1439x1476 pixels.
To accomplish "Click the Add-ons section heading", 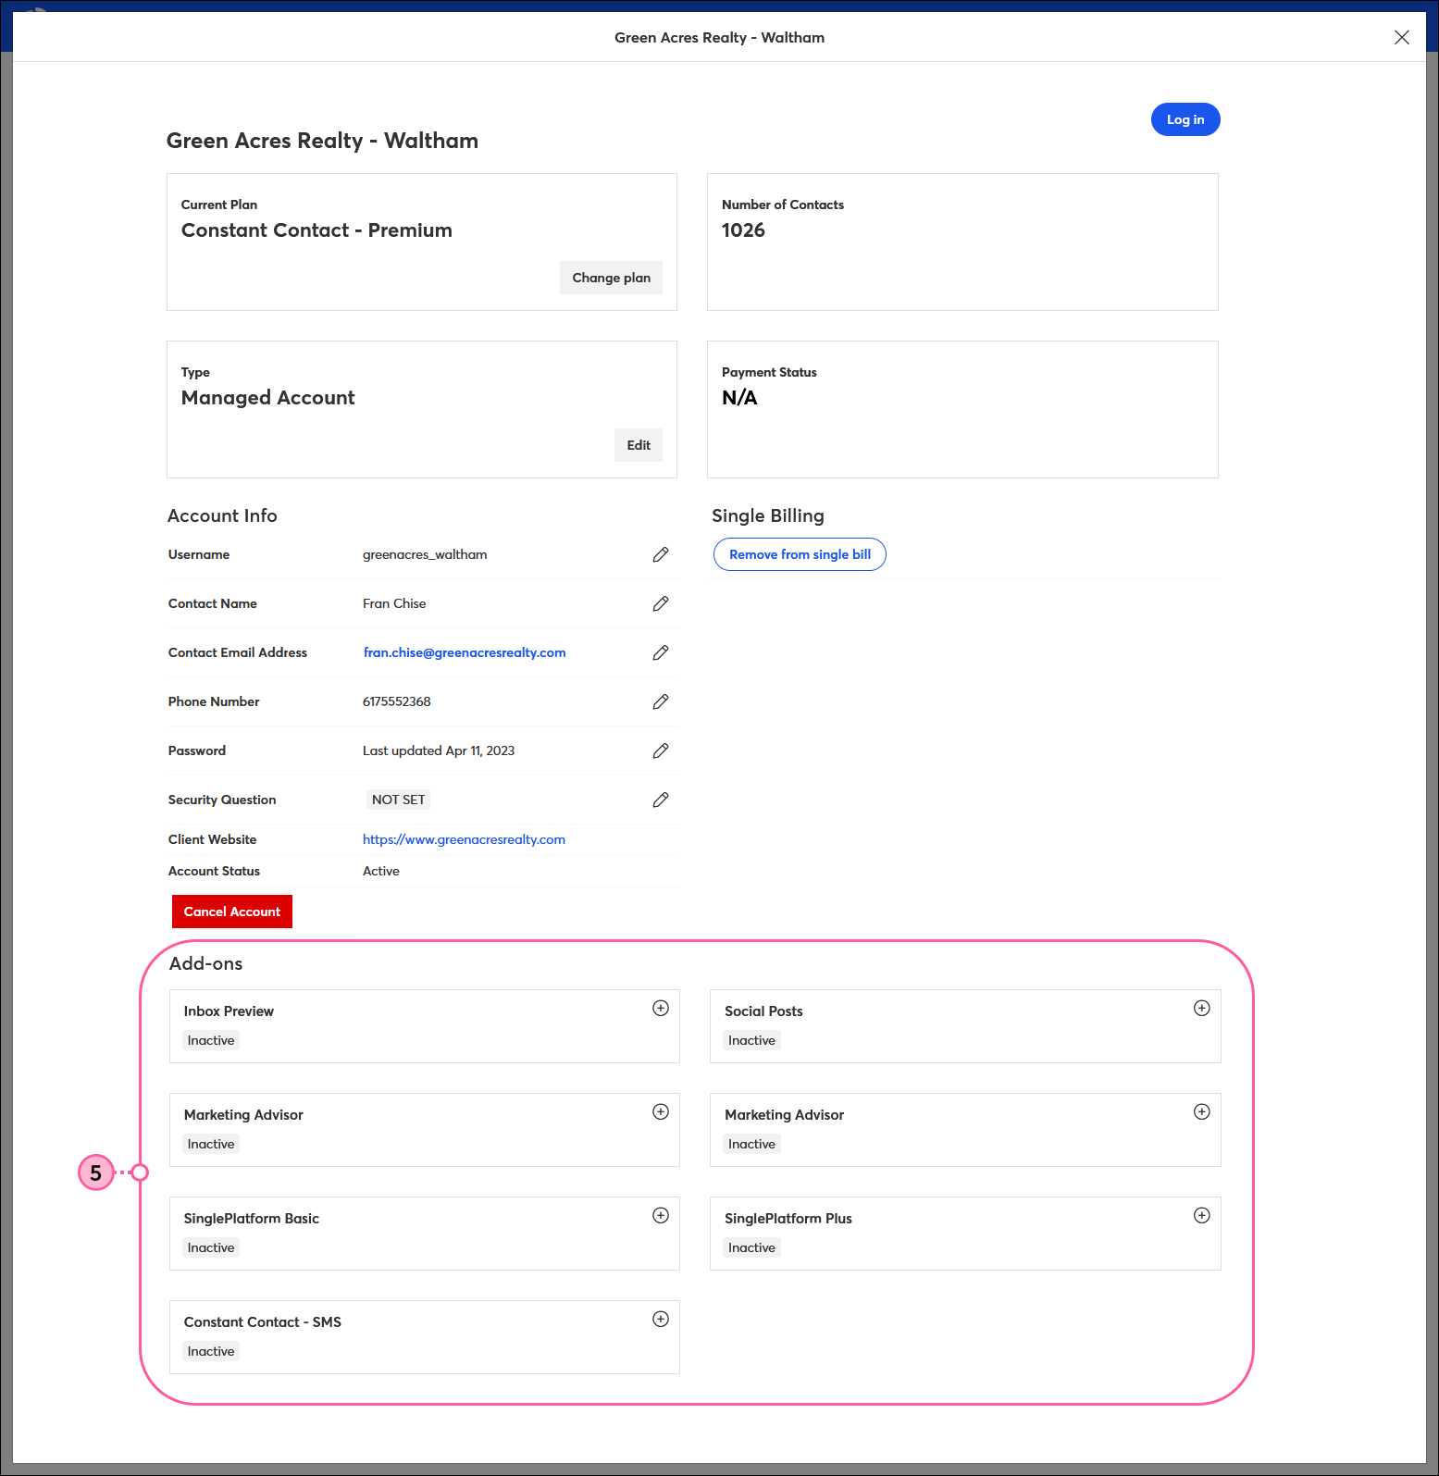I will 206,963.
